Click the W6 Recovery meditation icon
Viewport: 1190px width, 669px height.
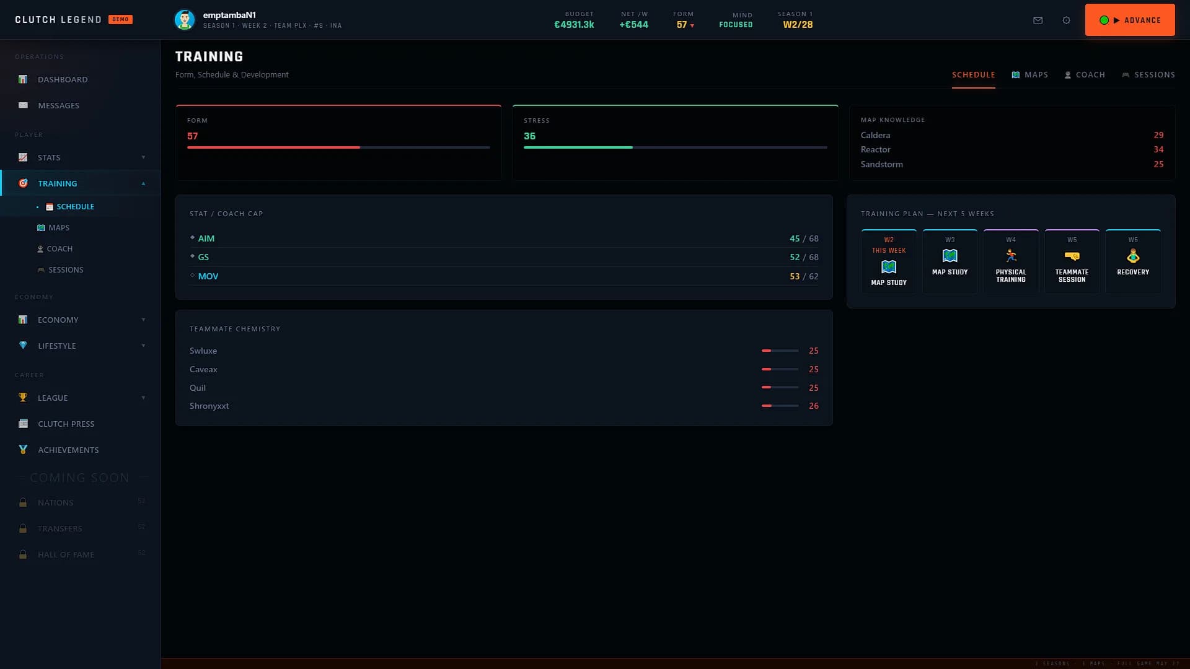(x=1133, y=256)
